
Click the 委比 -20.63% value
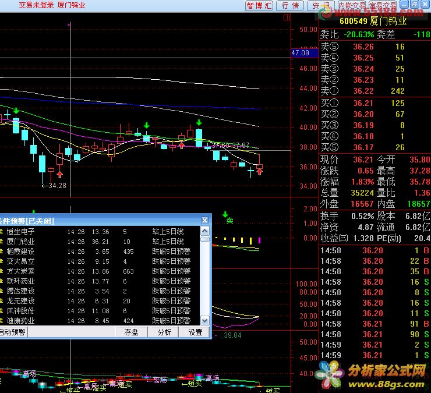pyautogui.click(x=359, y=34)
